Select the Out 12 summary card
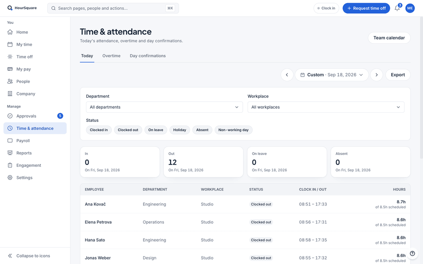 (204, 162)
